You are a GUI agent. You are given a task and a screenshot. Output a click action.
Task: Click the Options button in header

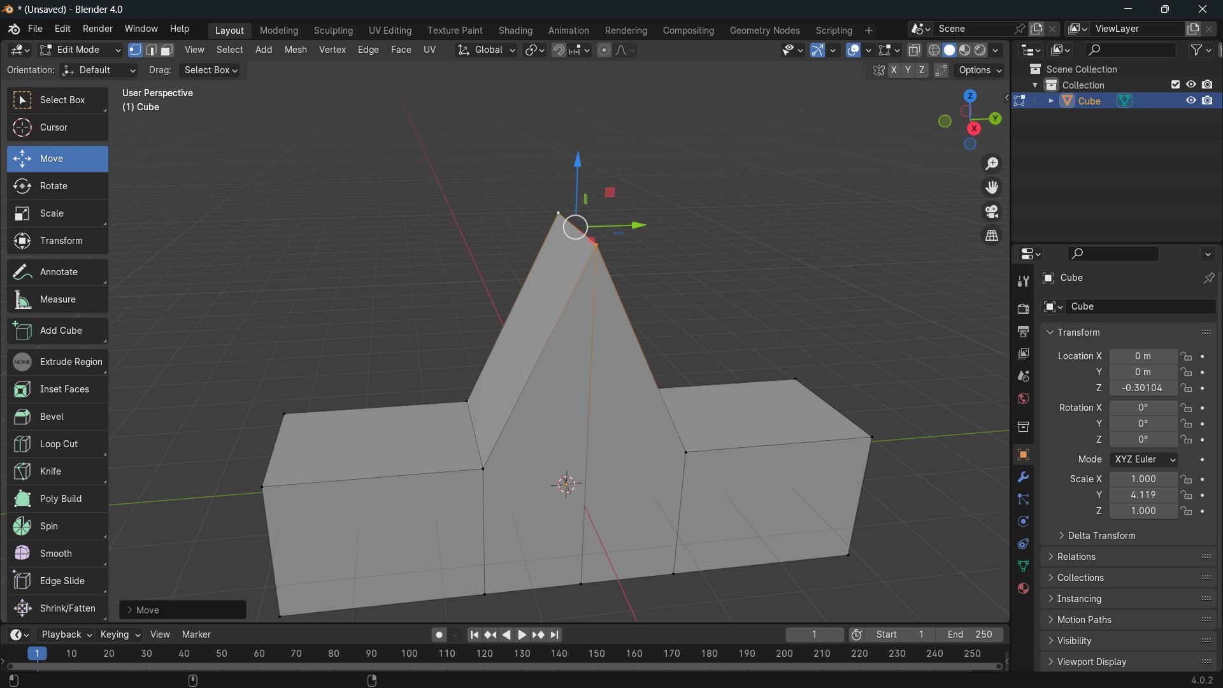[980, 70]
